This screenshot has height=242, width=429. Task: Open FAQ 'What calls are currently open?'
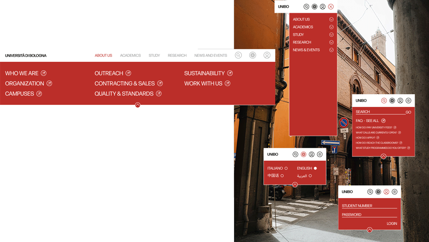[x=378, y=133]
